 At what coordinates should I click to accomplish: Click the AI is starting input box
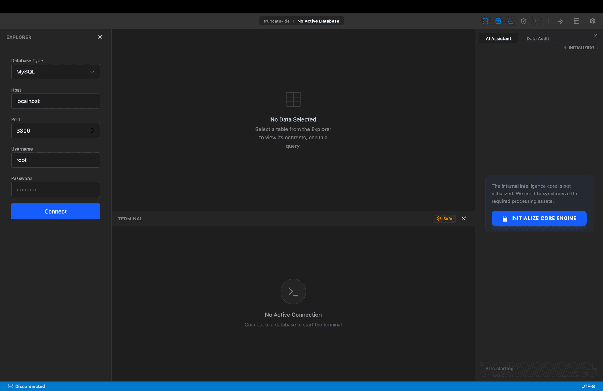pos(539,369)
